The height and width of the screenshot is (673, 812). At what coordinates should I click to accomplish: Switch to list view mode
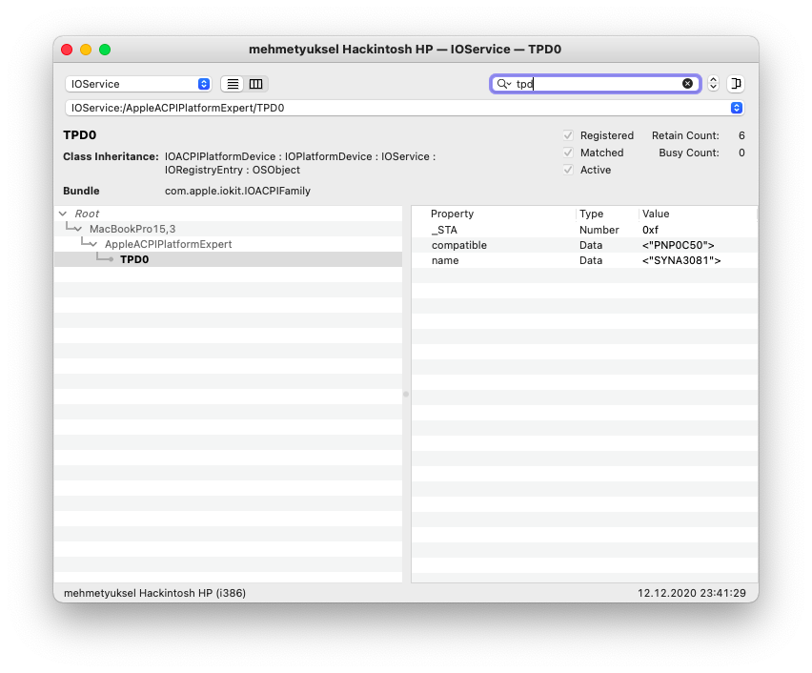click(x=233, y=84)
